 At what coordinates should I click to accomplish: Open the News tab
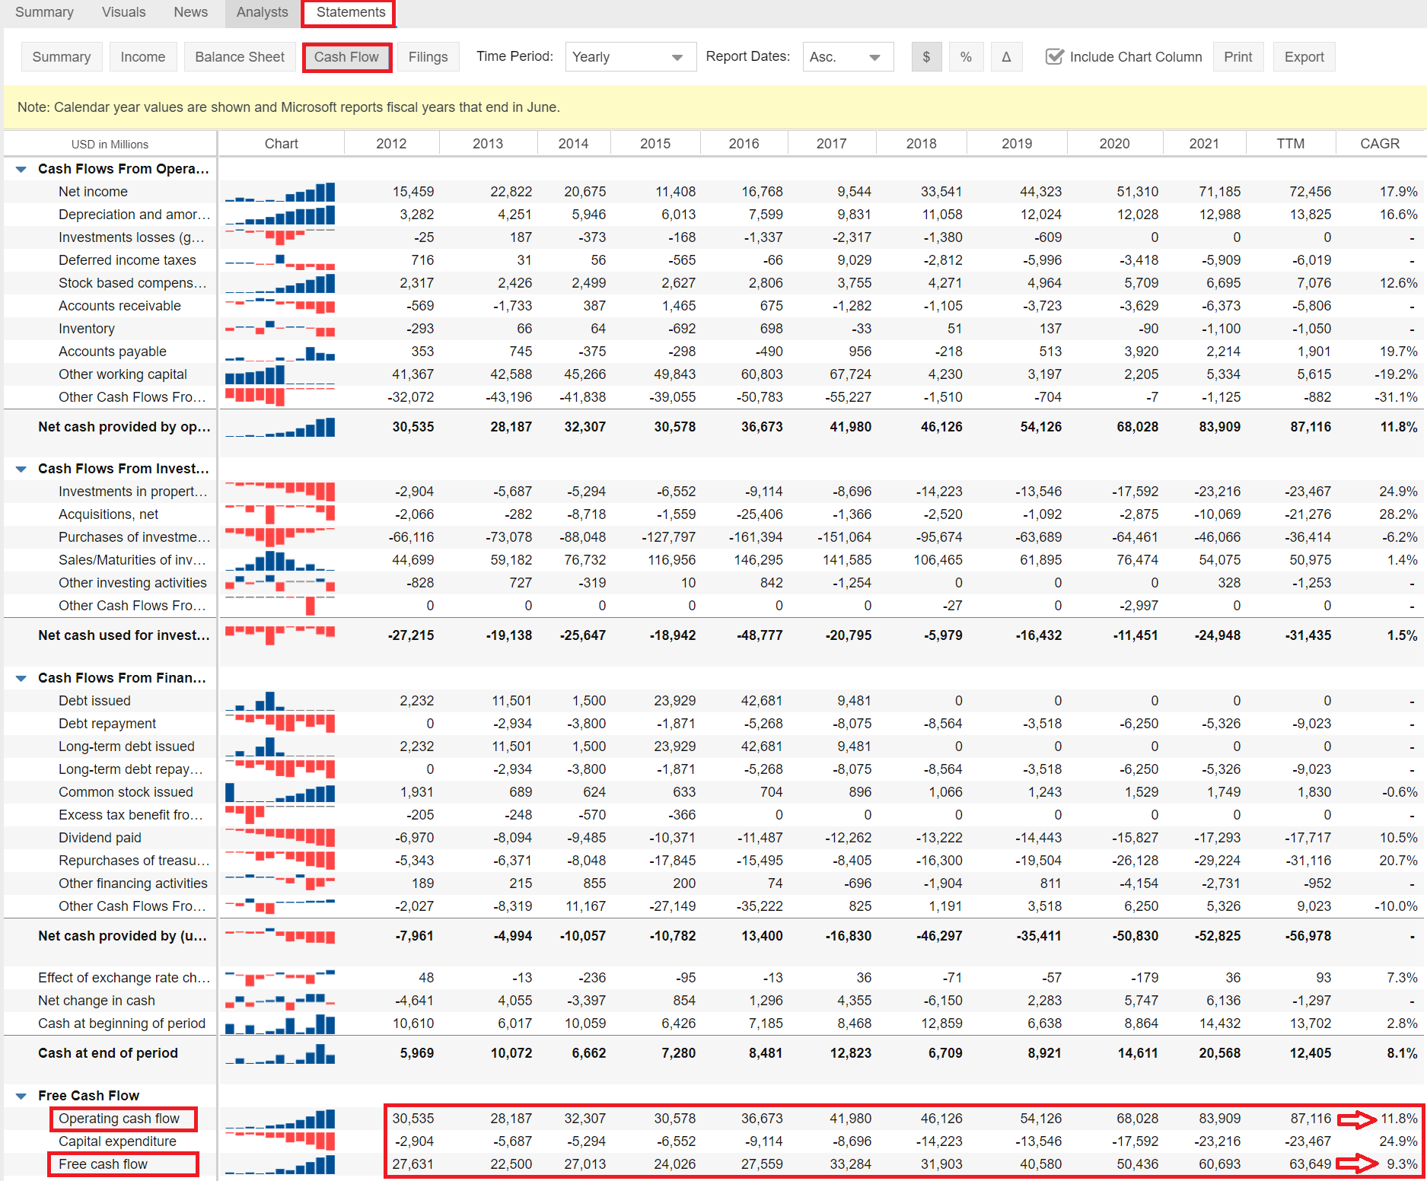pyautogui.click(x=190, y=12)
